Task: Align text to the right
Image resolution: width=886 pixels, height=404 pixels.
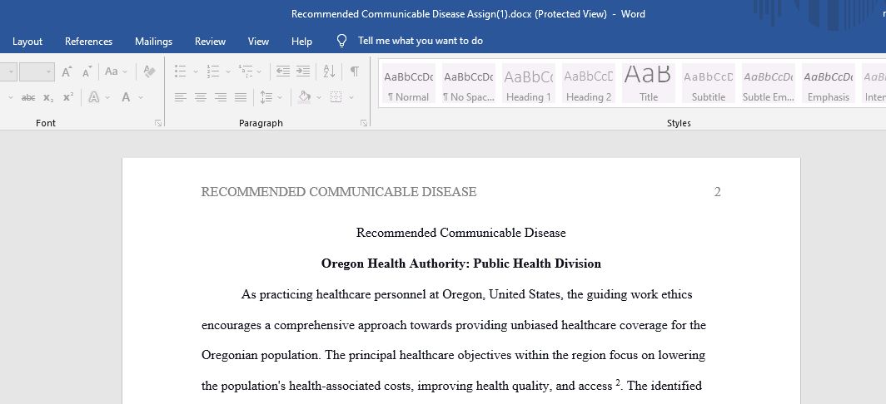Action: (x=221, y=97)
